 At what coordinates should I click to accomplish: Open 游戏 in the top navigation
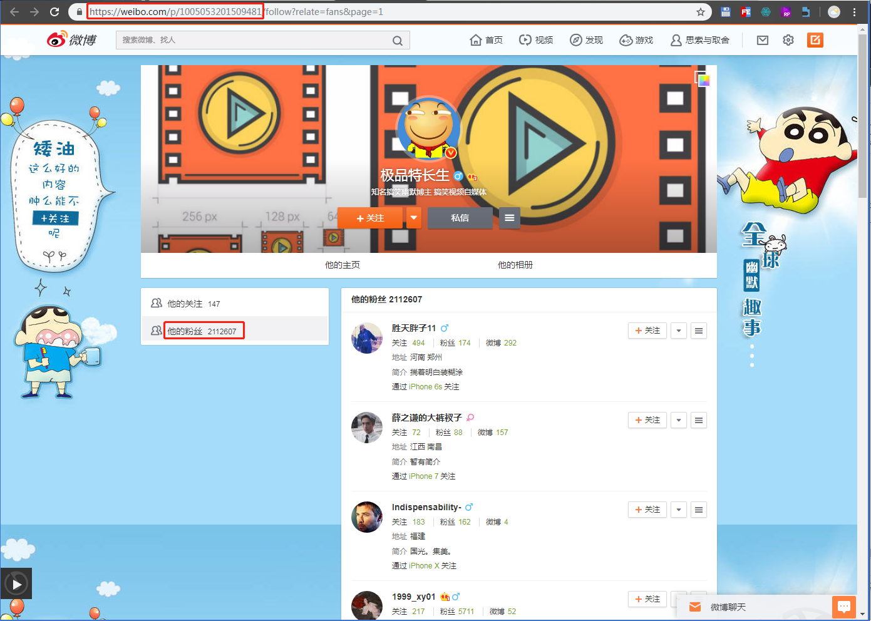point(636,40)
